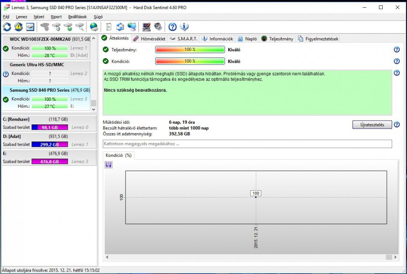
Task: Click the blue help question mark toolbar icon
Action: [173, 27]
